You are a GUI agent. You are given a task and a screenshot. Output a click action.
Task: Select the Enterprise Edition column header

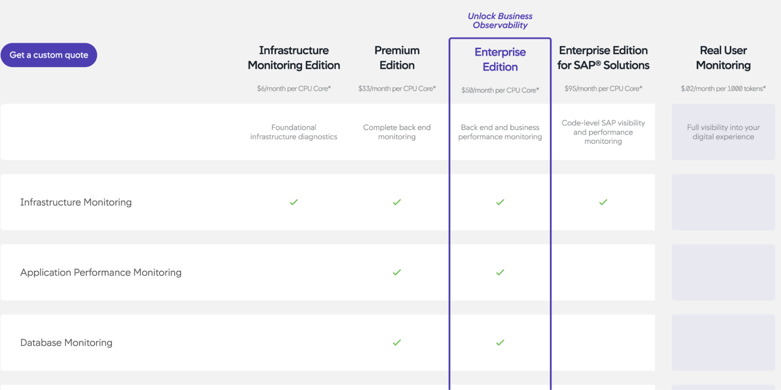[500, 59]
